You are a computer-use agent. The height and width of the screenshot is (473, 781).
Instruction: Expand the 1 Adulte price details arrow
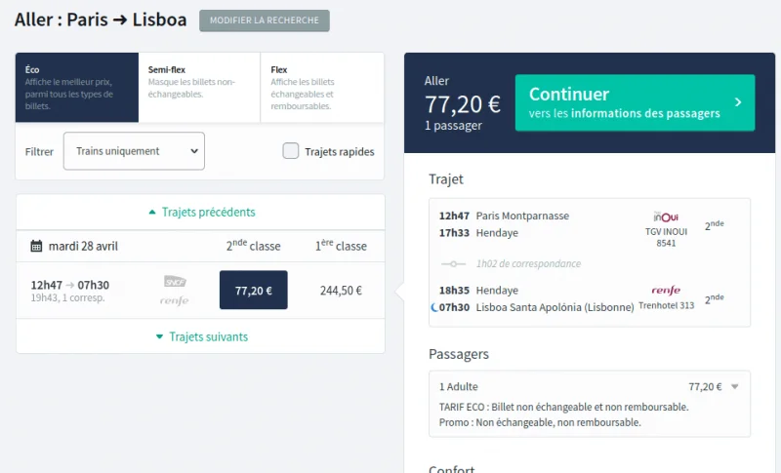[735, 386]
